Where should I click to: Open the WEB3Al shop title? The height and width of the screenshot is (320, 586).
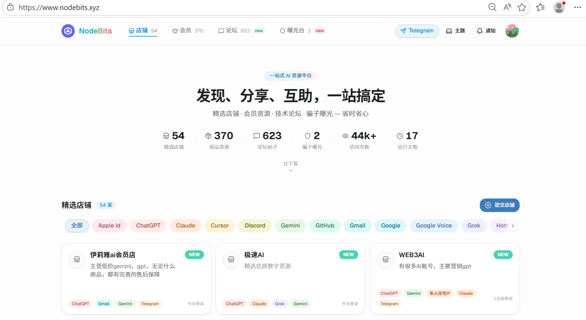tap(411, 255)
